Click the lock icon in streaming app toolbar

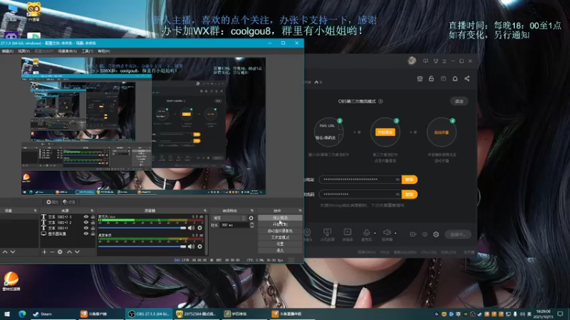point(431,79)
